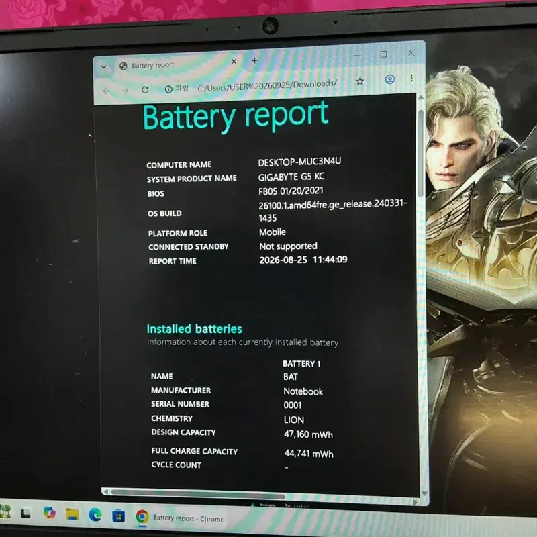537x537 pixels.
Task: Click the 'BIOS' label
Action: point(156,193)
